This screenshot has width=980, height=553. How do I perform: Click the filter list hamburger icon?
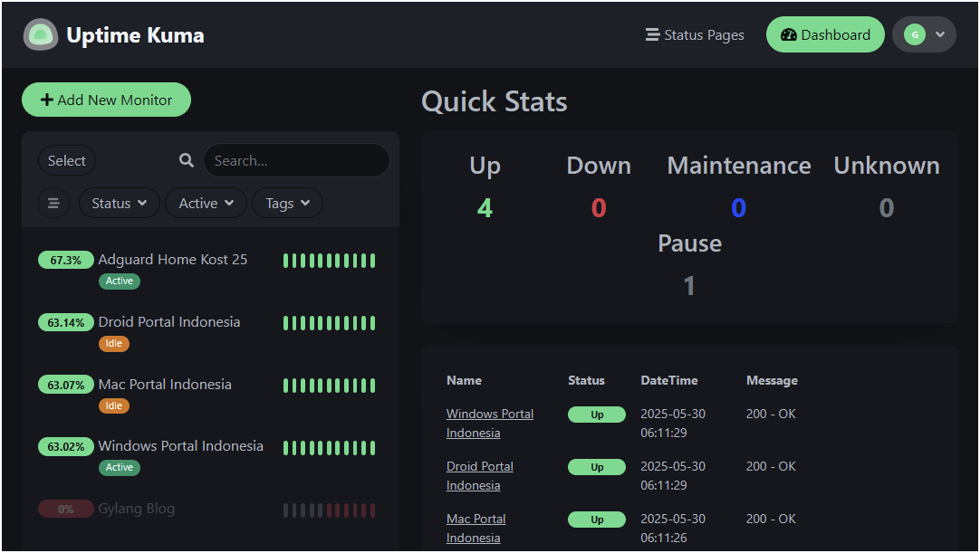coord(53,203)
